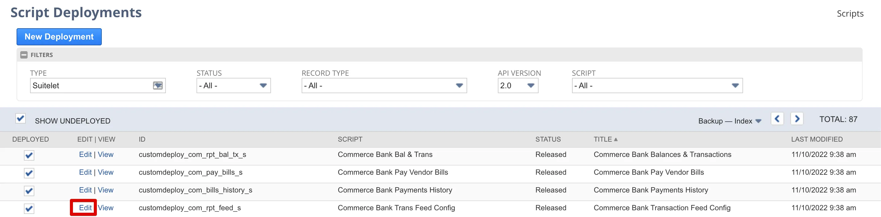Uncheck deployed box for Commerce Bank Payments History
Image resolution: width=881 pixels, height=217 pixels.
click(29, 191)
